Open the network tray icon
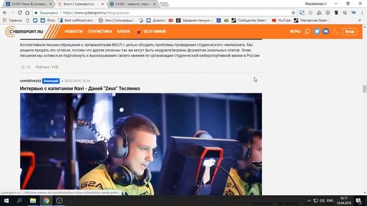The height and width of the screenshot is (206, 367). click(316, 201)
